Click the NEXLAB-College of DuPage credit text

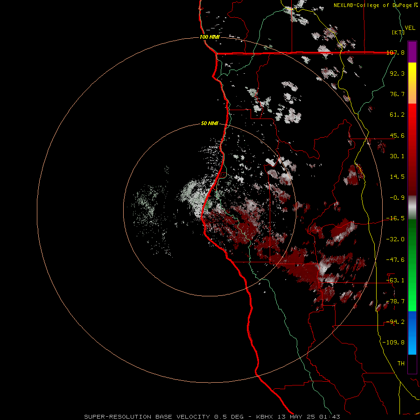pos(375,5)
